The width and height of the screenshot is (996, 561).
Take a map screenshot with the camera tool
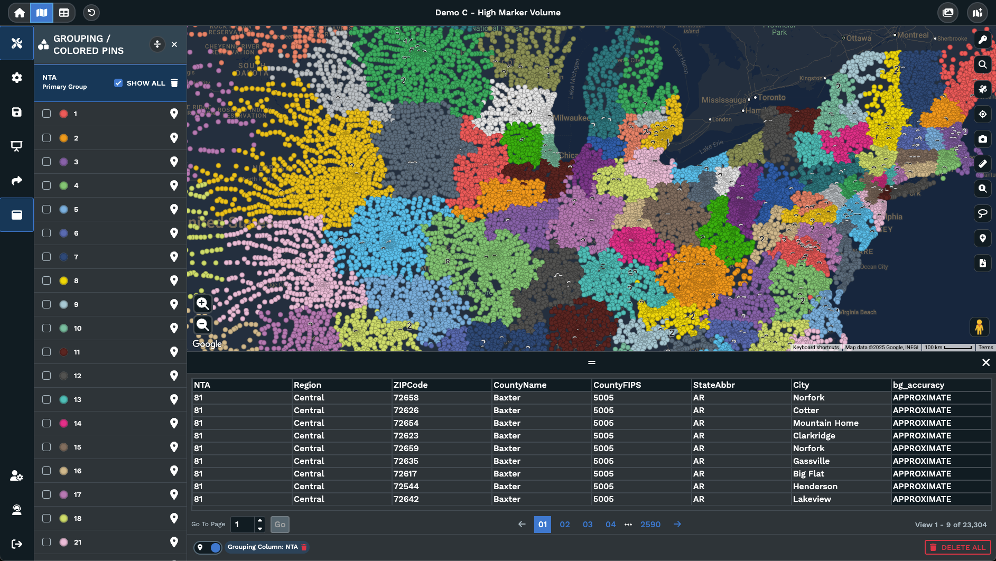[x=983, y=139]
